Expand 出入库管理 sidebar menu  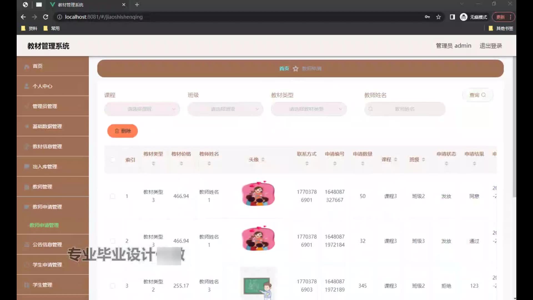(53, 167)
